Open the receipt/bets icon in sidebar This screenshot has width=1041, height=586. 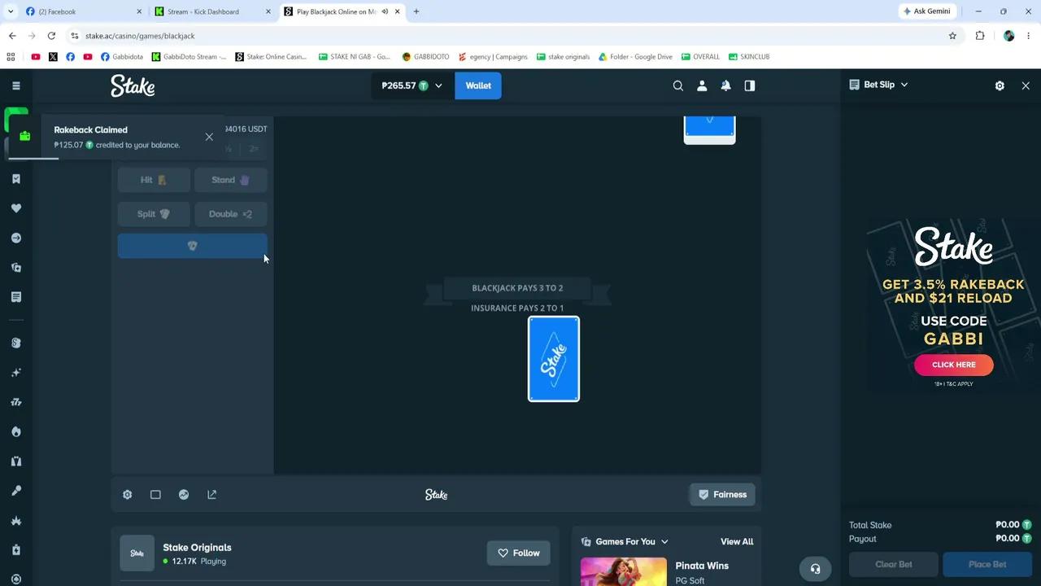pos(15,297)
